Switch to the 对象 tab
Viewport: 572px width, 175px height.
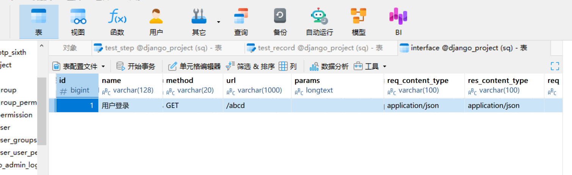(x=70, y=48)
